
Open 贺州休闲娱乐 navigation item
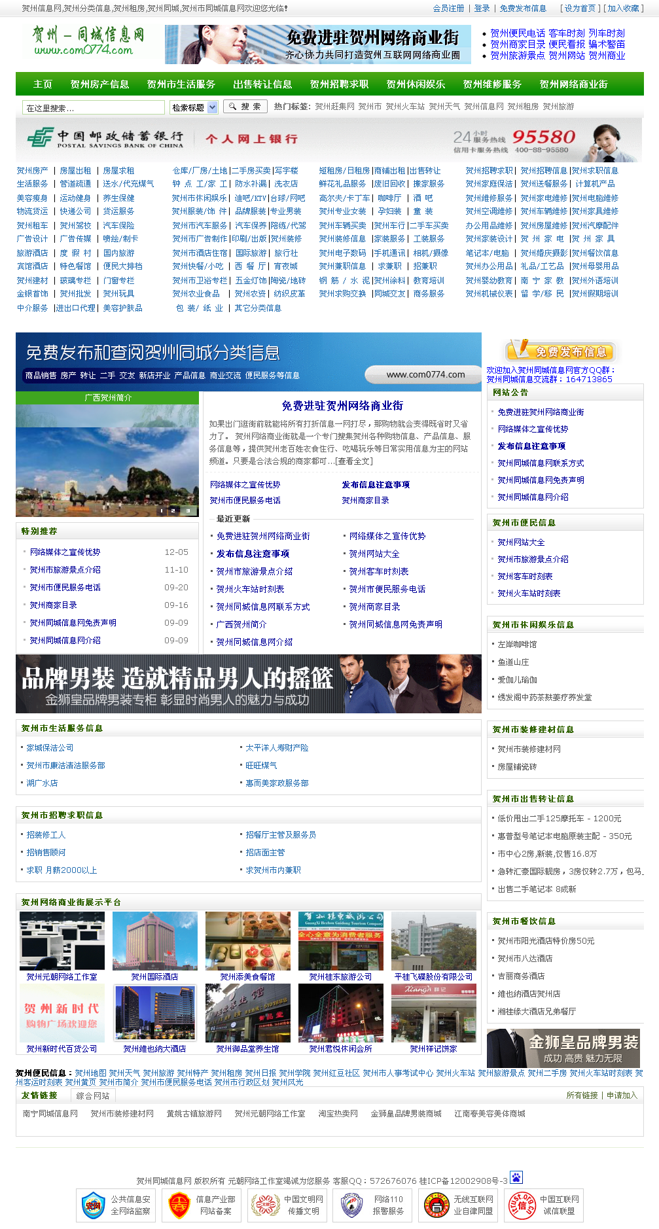click(416, 84)
